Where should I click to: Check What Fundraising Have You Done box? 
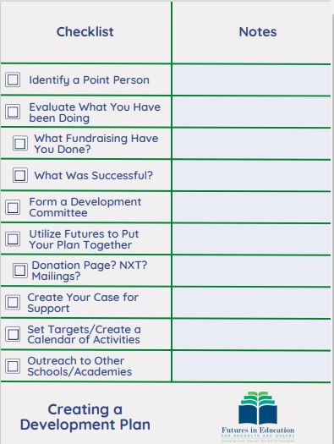pyautogui.click(x=20, y=143)
